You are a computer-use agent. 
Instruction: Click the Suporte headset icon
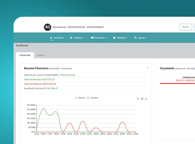[x=135, y=38]
